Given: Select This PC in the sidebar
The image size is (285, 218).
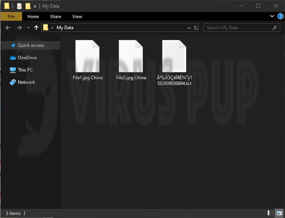Looking at the screenshot, I should (25, 70).
